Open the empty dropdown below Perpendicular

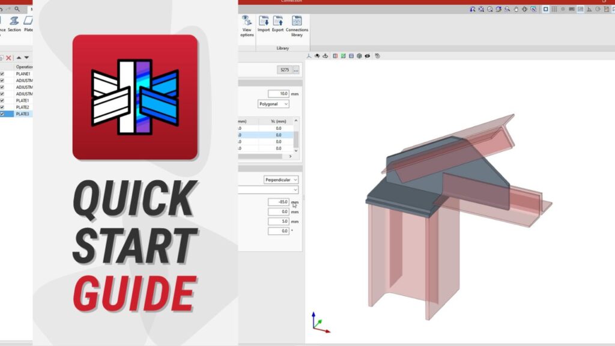point(269,190)
